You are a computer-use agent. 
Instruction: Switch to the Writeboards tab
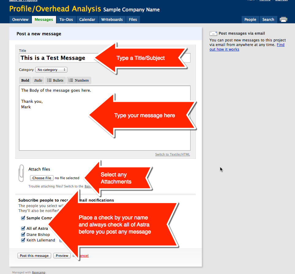[x=112, y=20]
